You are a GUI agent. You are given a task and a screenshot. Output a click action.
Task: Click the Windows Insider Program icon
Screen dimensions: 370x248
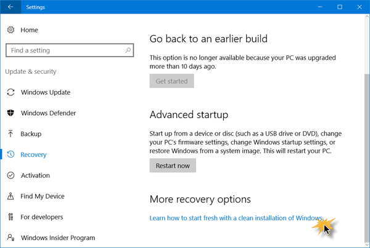10,238
